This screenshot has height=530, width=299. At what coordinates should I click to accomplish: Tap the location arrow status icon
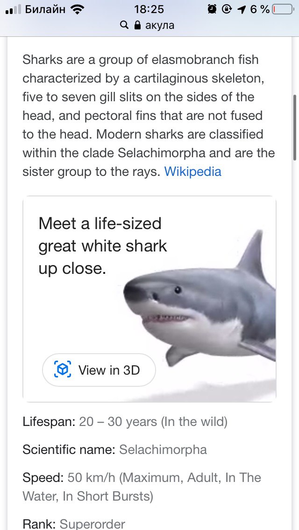tap(242, 10)
